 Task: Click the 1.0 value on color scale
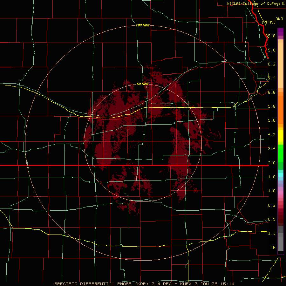pyautogui.click(x=272, y=191)
